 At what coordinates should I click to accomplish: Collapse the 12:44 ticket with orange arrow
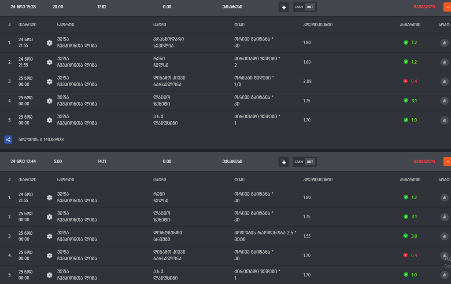pyautogui.click(x=447, y=162)
